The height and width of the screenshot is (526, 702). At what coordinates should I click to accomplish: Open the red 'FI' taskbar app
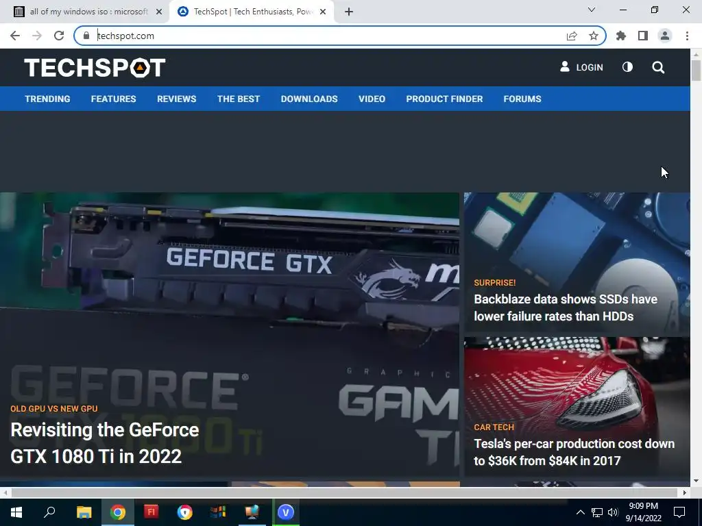(151, 512)
